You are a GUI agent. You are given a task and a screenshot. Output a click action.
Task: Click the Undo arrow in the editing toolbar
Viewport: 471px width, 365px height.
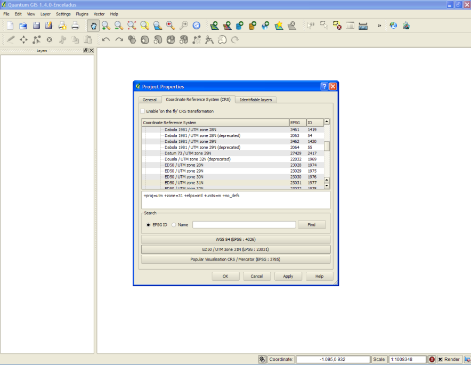coord(105,39)
